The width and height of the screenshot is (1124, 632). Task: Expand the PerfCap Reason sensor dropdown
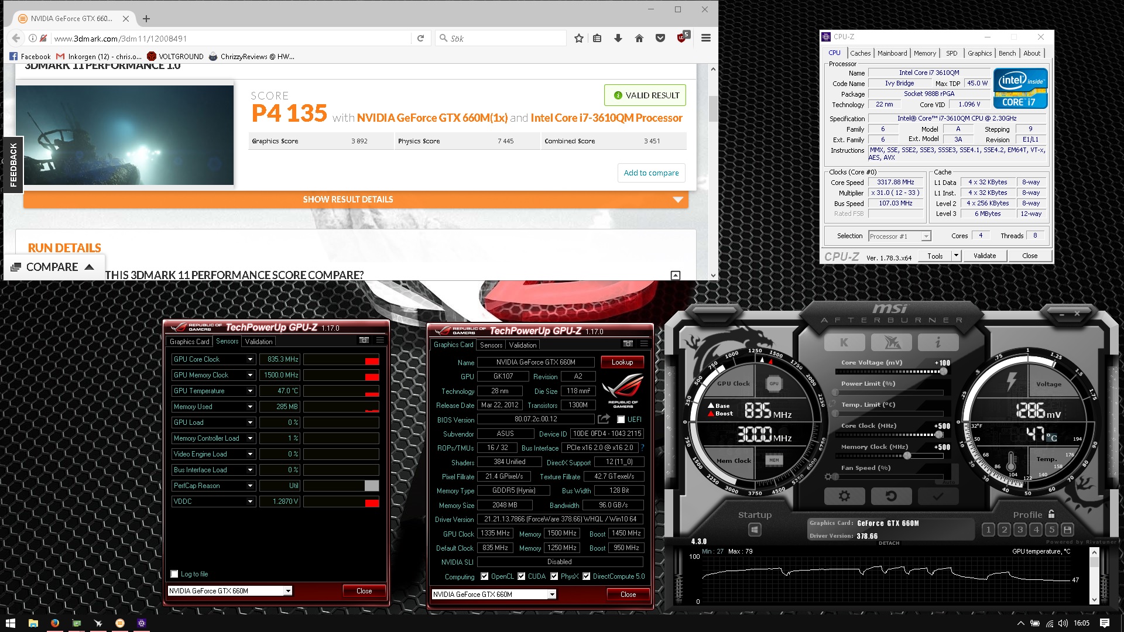[250, 486]
